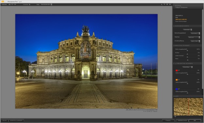204x123 pixels.
Task: Click the orange color swatch
Action: (177, 80)
